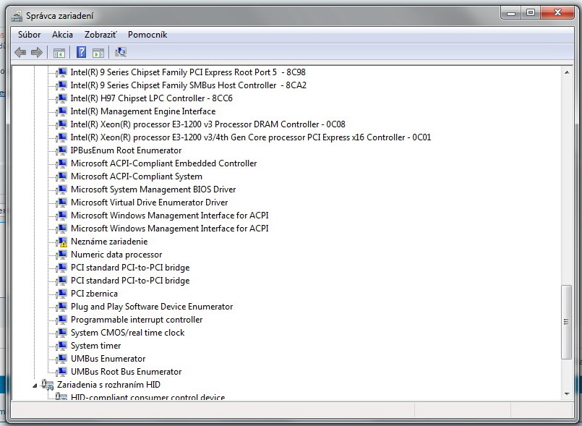This screenshot has width=582, height=426.
Task: Select Intel(R) H97 Chipset LPC Controller - 8CC6 entry
Action: point(151,98)
